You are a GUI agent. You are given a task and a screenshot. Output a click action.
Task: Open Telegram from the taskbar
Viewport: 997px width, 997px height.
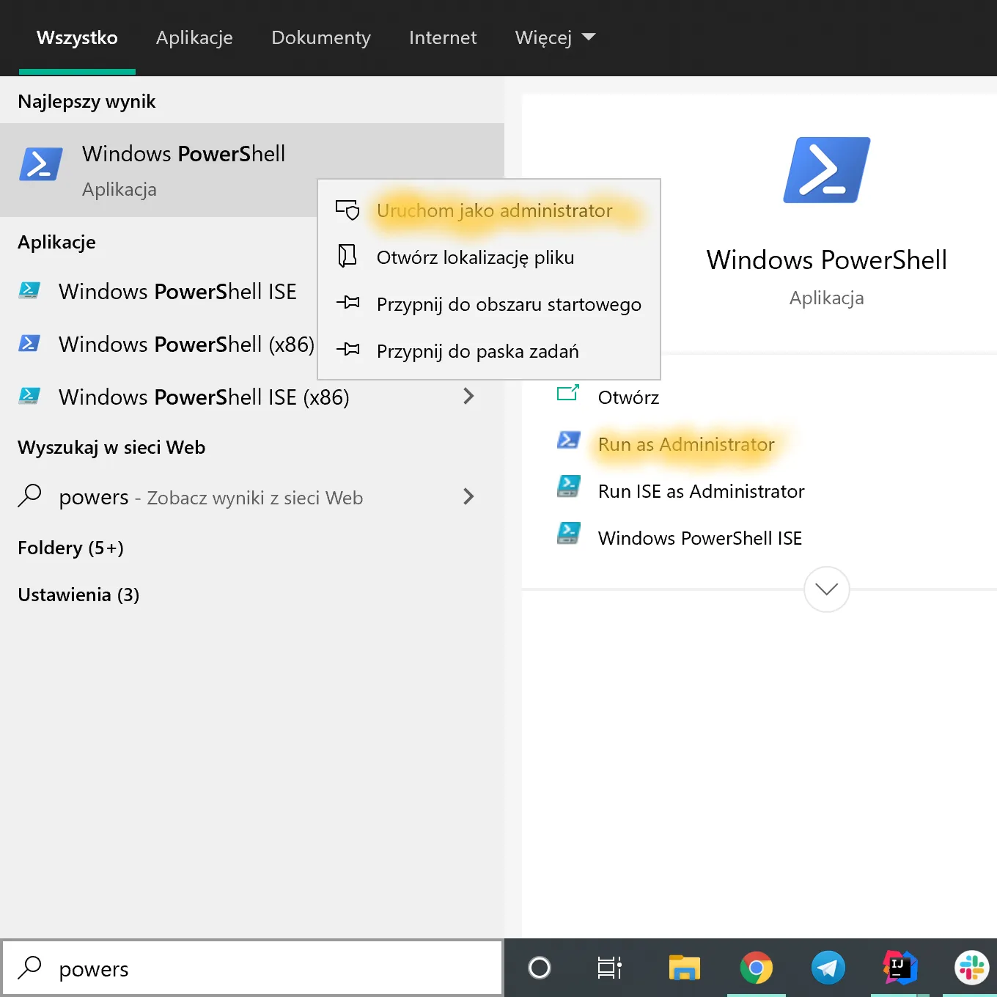click(828, 968)
